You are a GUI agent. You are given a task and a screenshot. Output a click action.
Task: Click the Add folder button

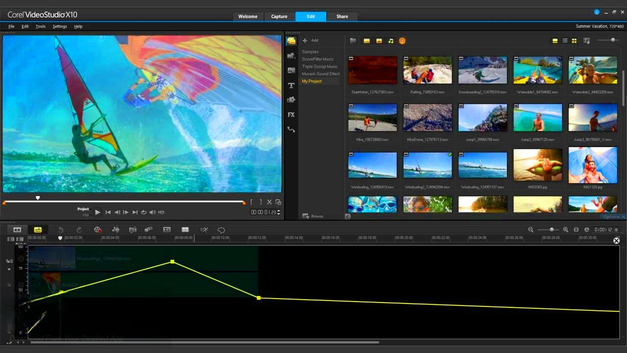310,40
